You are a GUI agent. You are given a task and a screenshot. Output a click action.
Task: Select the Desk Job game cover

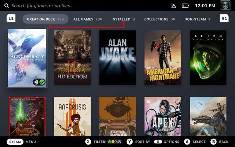click(117, 116)
